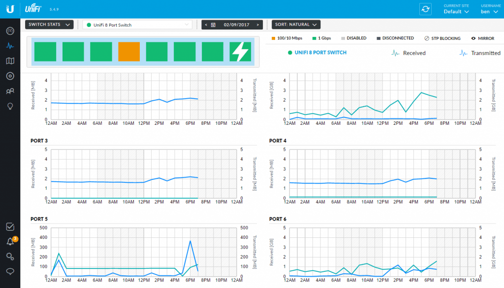Open the Map view icon
Screen dimensions: 504x288
click(10, 61)
